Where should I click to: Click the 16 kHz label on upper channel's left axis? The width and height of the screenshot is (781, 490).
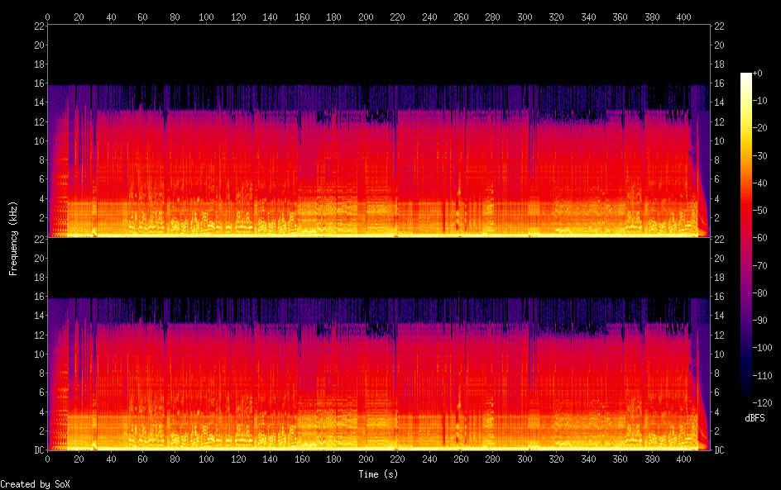coord(37,83)
